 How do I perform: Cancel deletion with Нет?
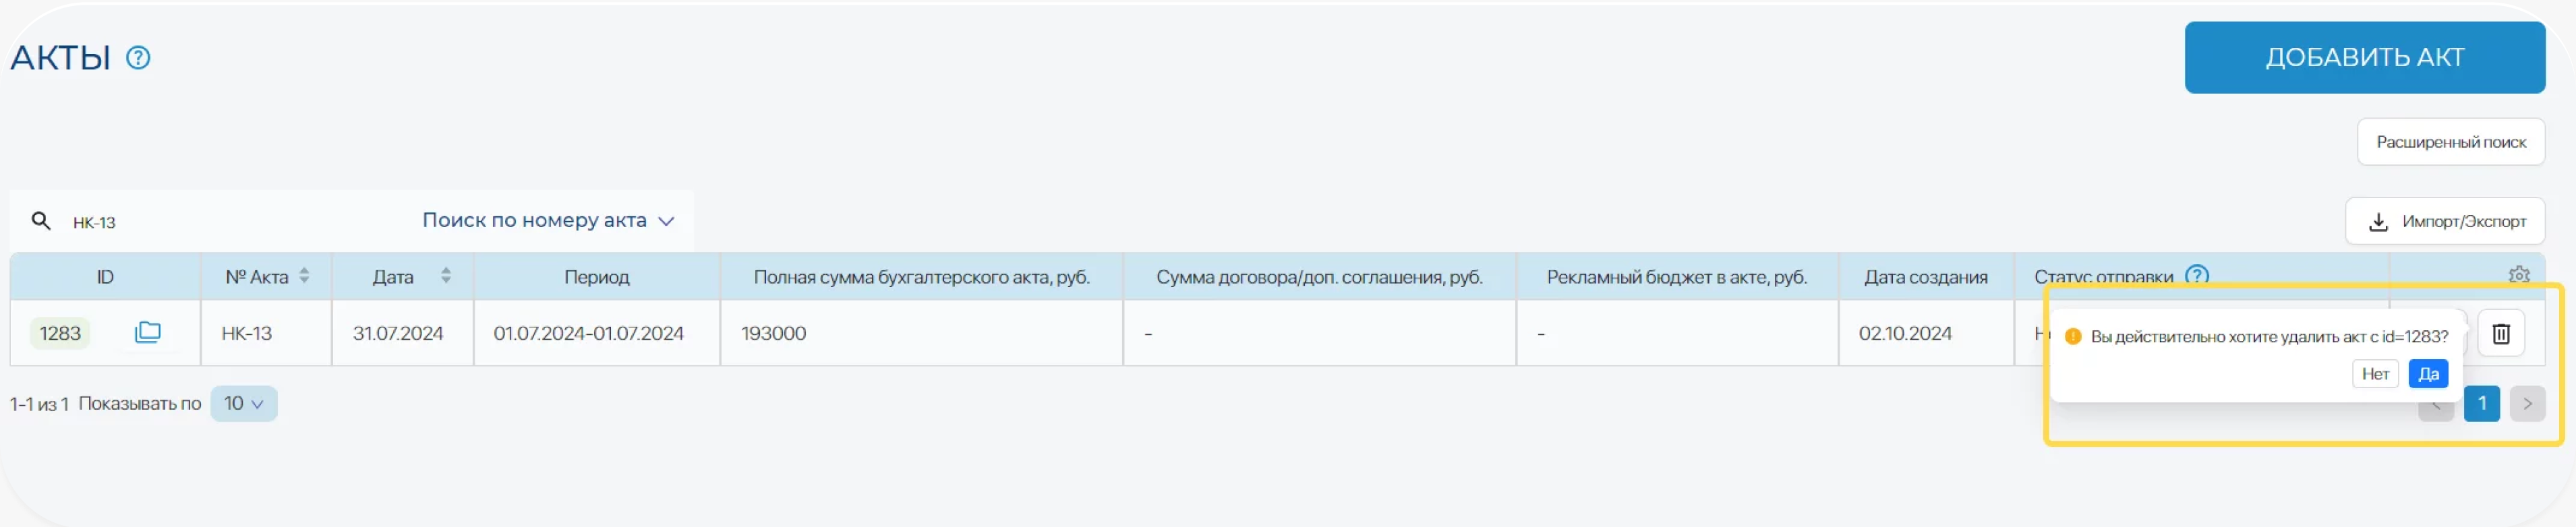click(2375, 374)
